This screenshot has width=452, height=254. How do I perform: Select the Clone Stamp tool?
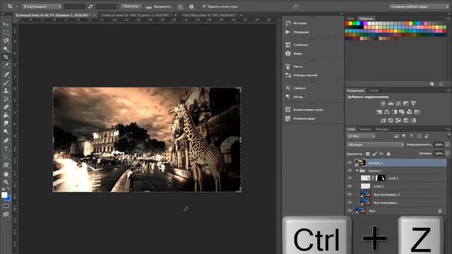(x=6, y=90)
